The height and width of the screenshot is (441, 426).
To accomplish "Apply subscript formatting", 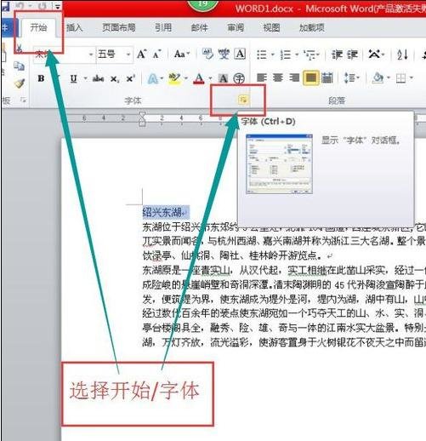I will [115, 78].
